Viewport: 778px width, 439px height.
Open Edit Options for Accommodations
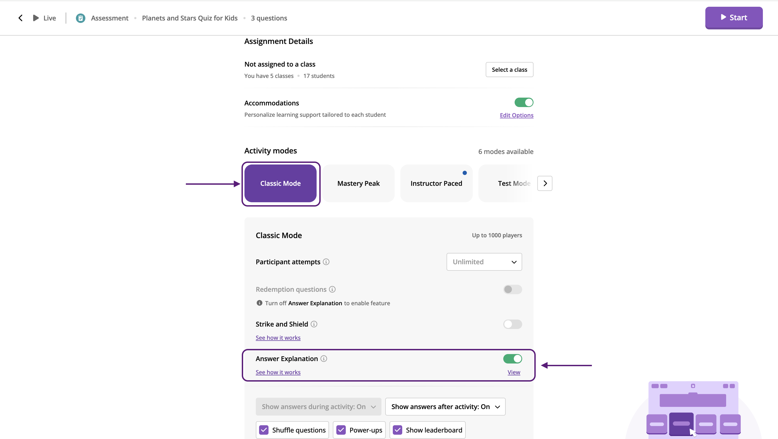click(517, 115)
